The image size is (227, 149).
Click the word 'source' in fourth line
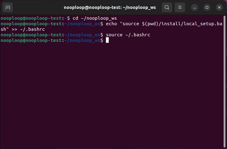[114, 35]
